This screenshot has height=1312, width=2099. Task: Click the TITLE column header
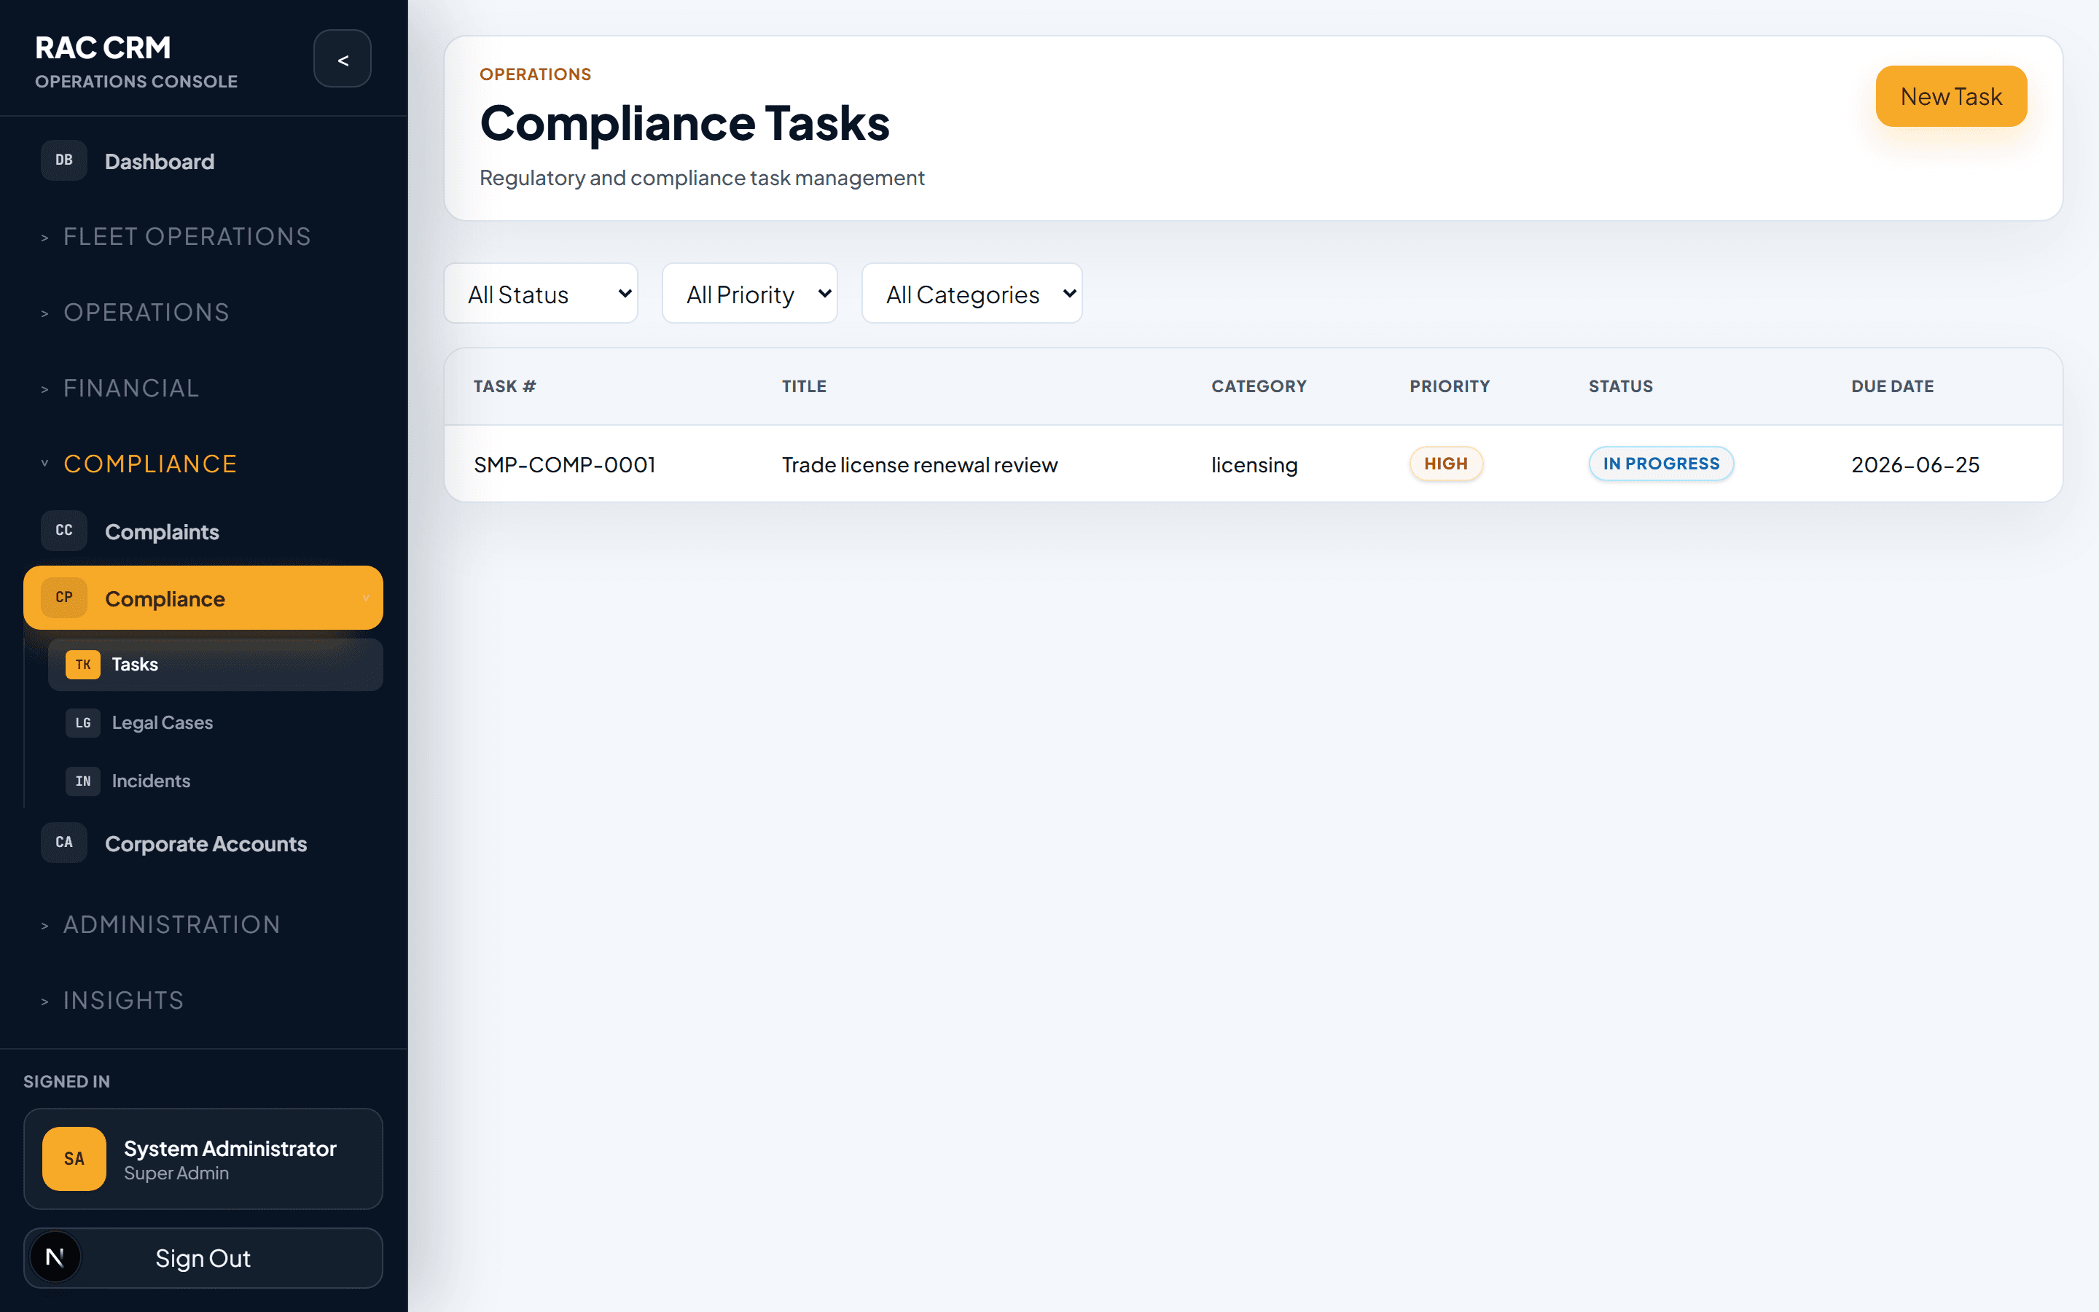[x=804, y=386]
